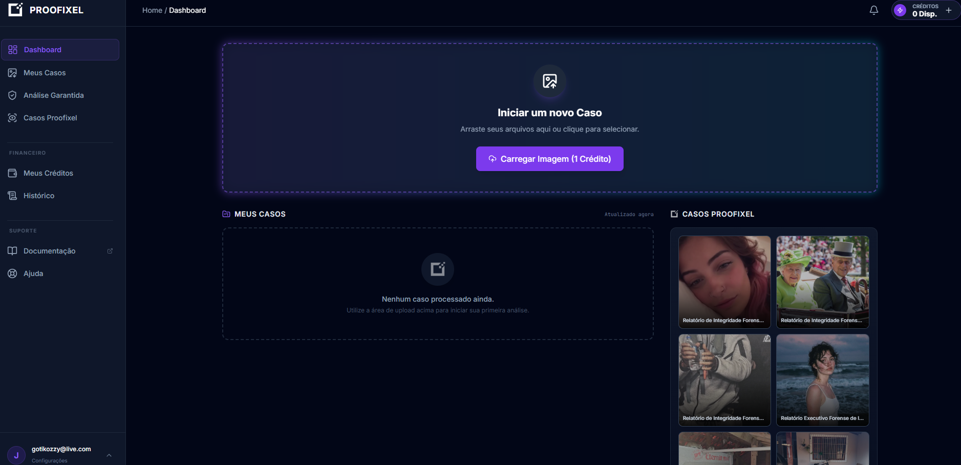The height and width of the screenshot is (465, 961).
Task: Click the Meus Créditos wallet icon
Action: pyautogui.click(x=12, y=173)
